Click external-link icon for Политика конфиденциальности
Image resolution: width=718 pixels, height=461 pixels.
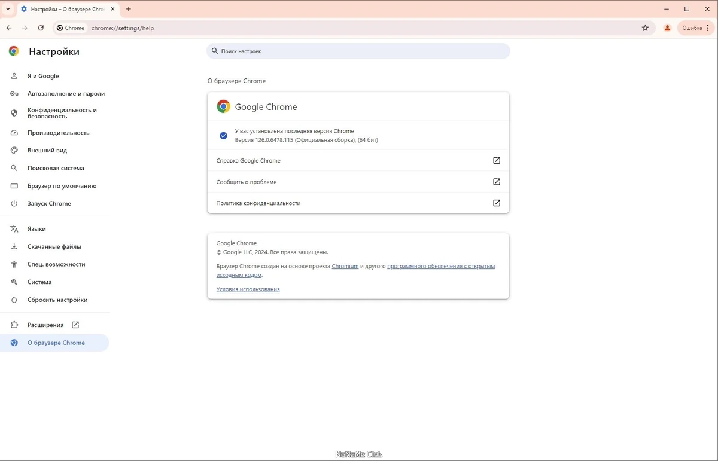(x=497, y=203)
